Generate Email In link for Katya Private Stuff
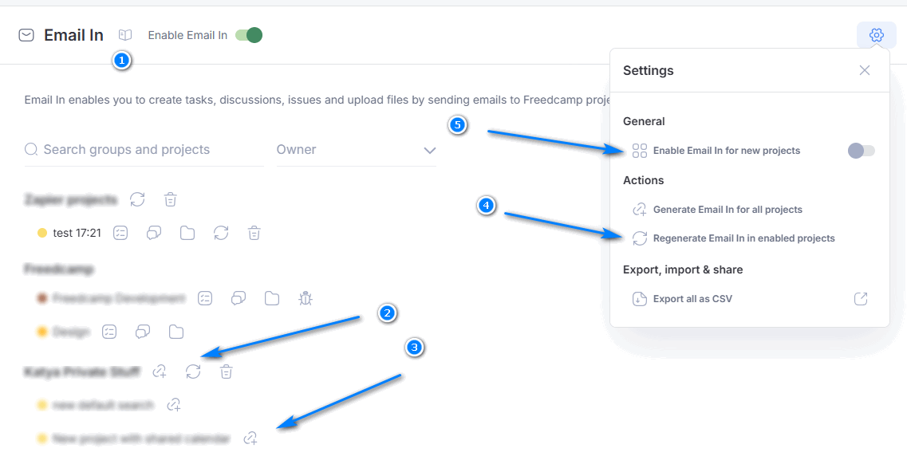The image size is (907, 468). [160, 372]
